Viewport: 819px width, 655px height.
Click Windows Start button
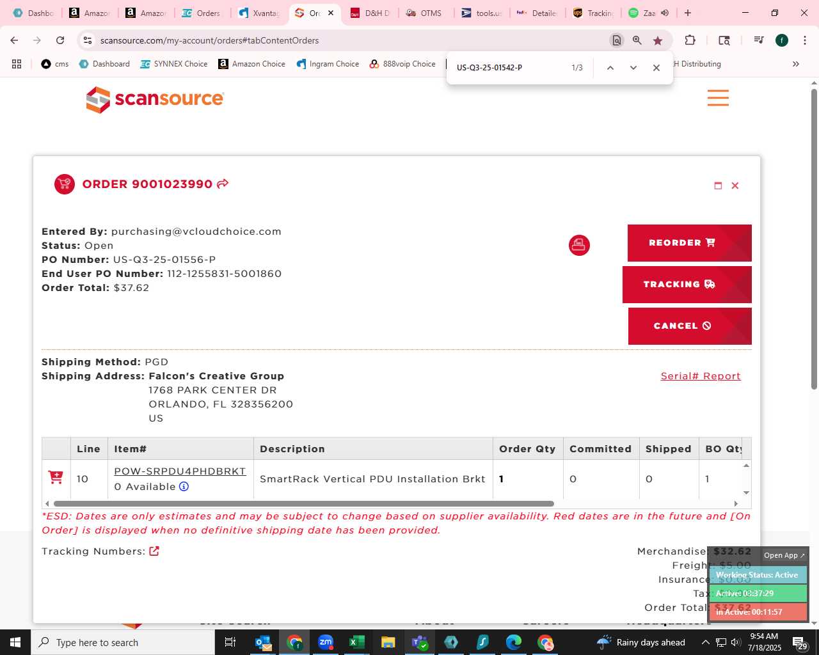(15, 642)
